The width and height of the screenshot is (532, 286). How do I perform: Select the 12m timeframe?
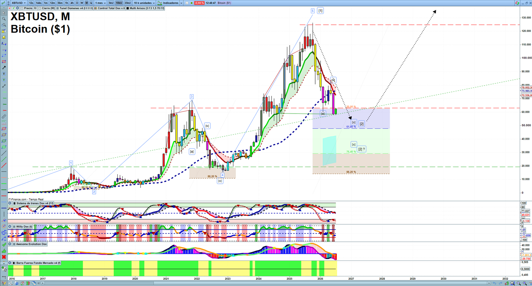[x=53, y=3]
